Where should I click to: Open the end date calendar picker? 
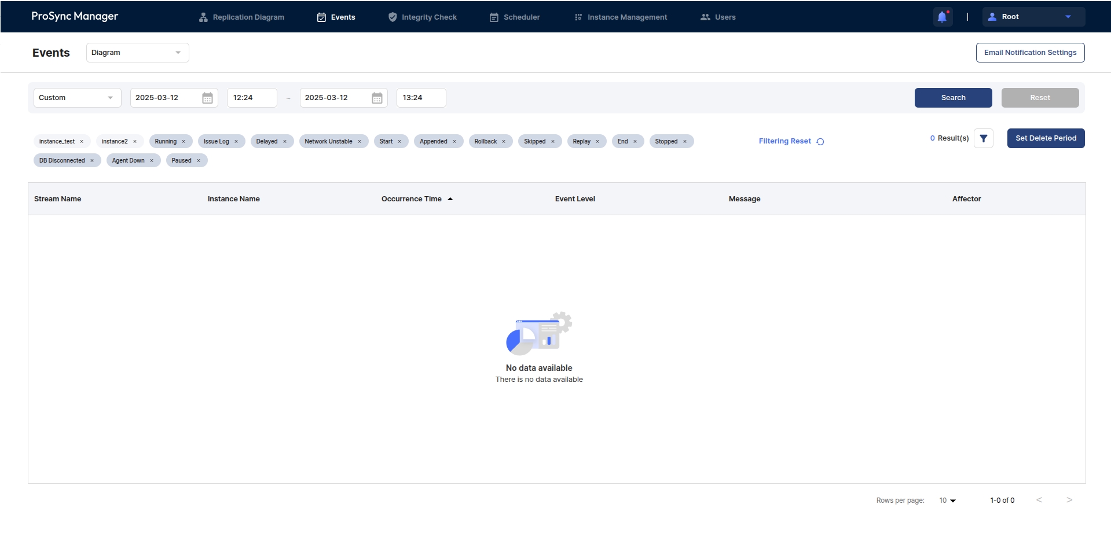[x=377, y=98]
